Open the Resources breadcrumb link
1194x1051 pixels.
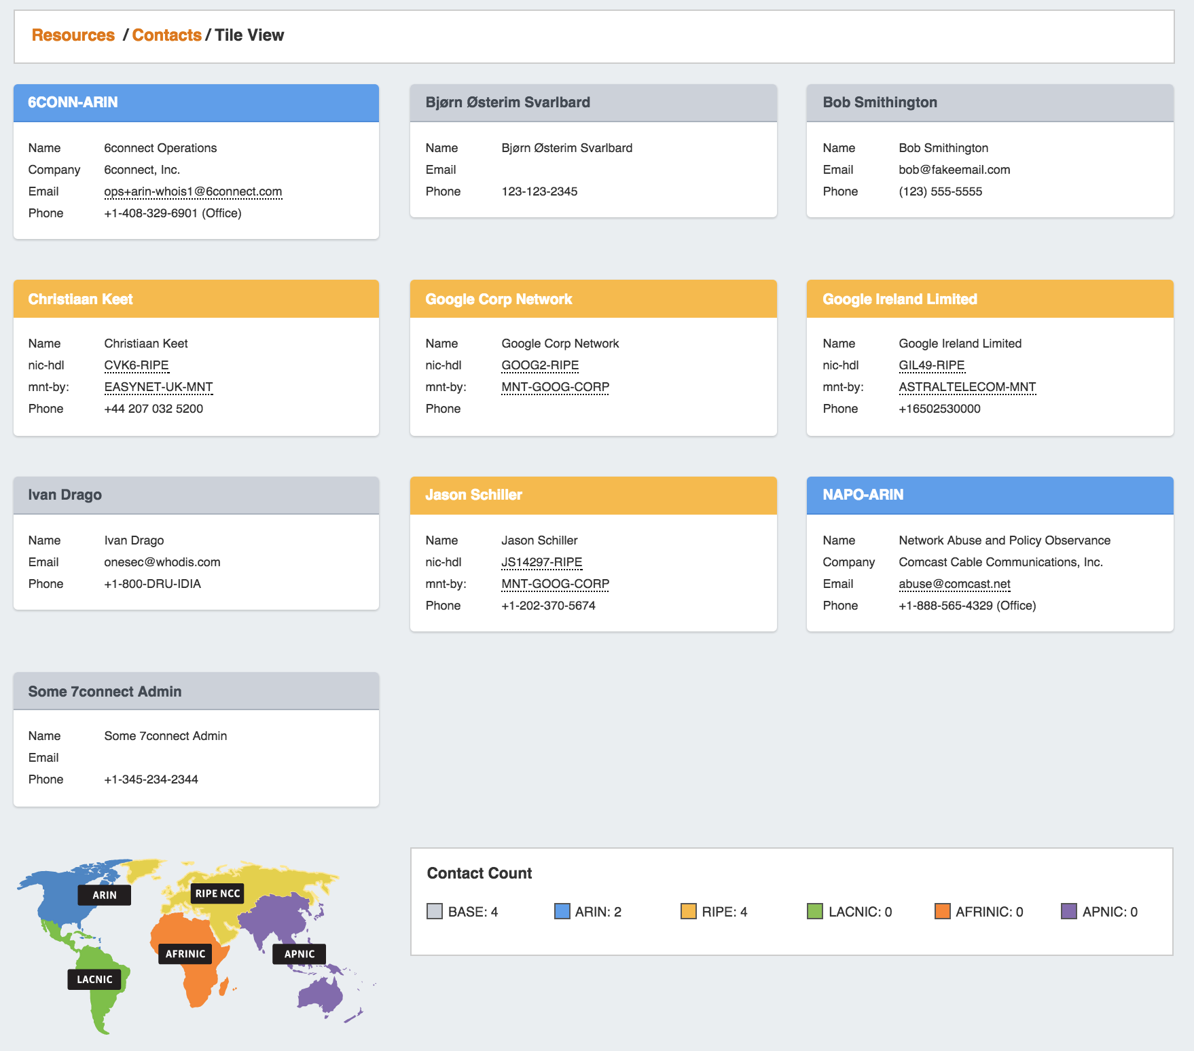tap(73, 35)
